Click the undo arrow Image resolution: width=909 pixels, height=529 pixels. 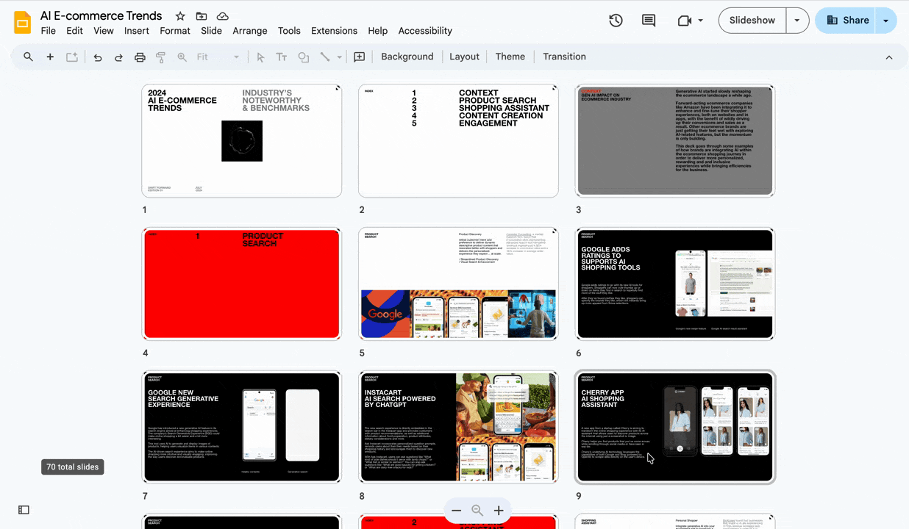coord(97,57)
